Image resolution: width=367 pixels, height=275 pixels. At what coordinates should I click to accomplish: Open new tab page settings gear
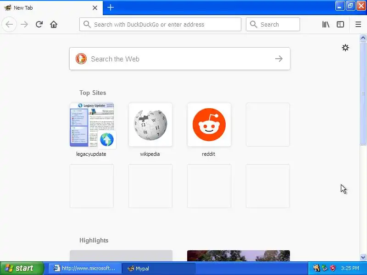coord(345,48)
